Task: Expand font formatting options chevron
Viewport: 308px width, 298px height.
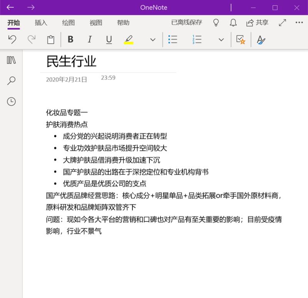Action: [153, 40]
